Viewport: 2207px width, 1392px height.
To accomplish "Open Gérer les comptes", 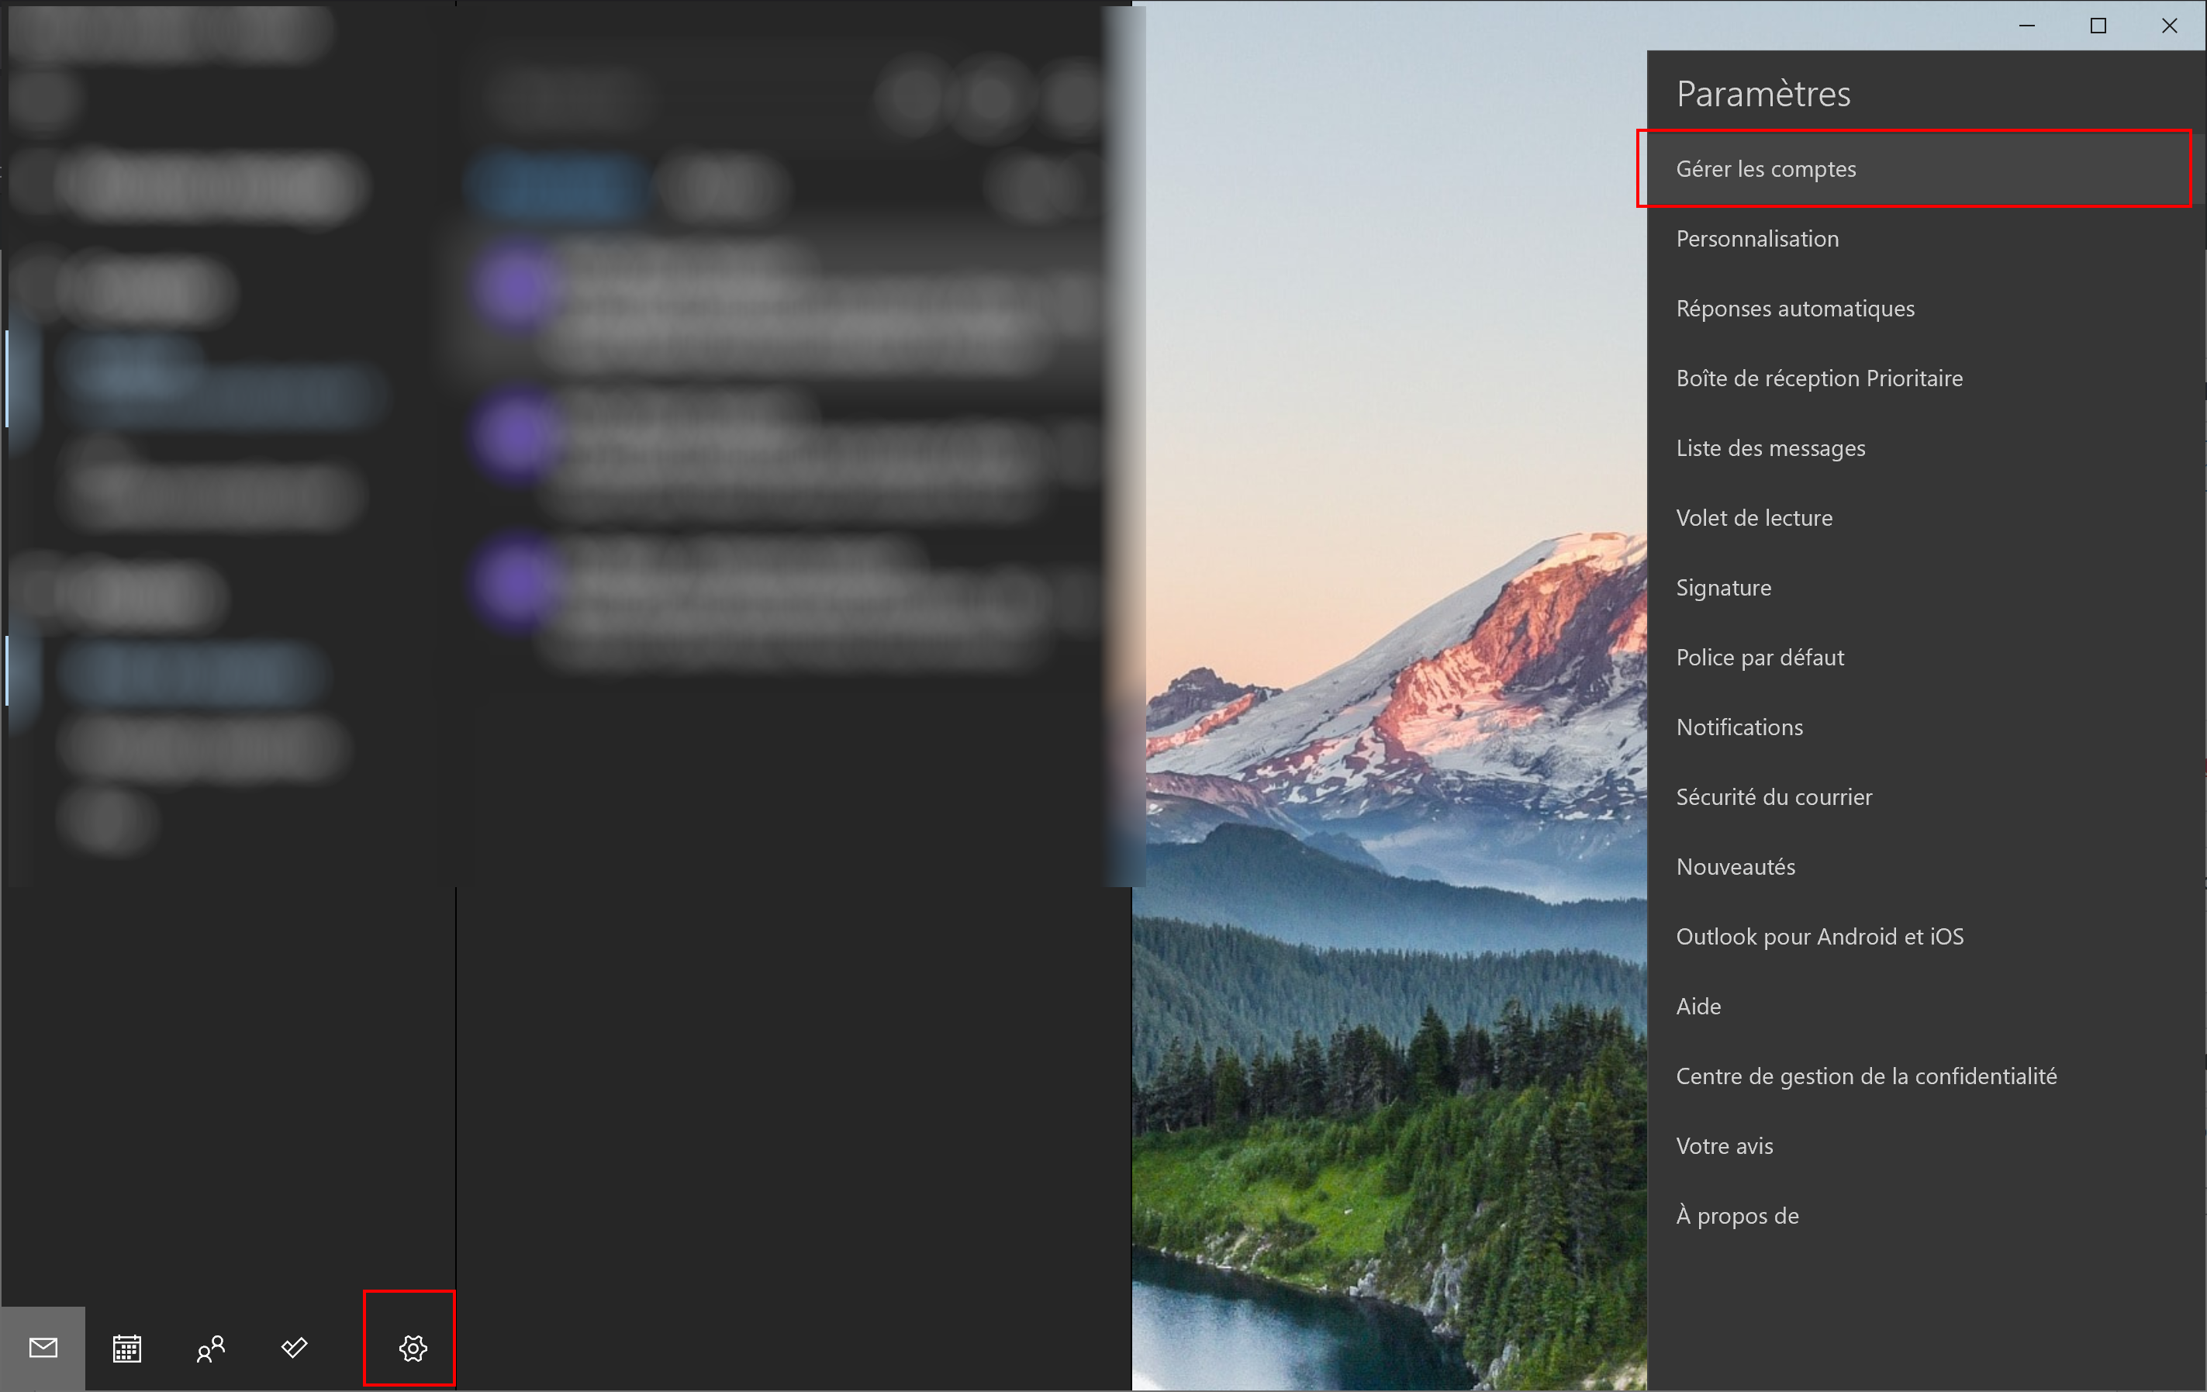I will pos(1765,170).
